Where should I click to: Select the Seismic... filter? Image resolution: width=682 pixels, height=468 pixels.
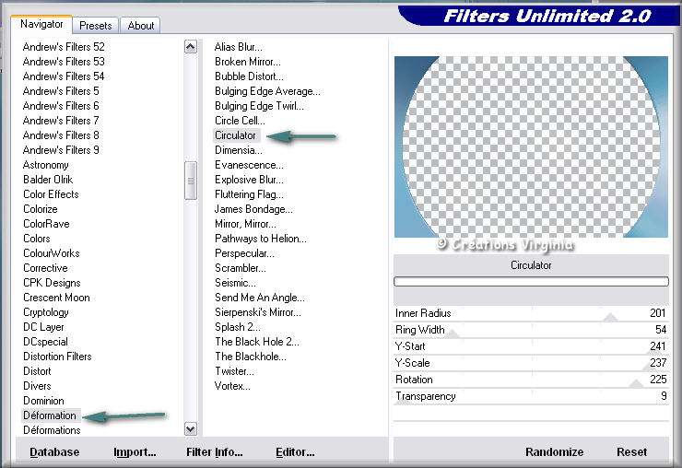pyautogui.click(x=235, y=283)
